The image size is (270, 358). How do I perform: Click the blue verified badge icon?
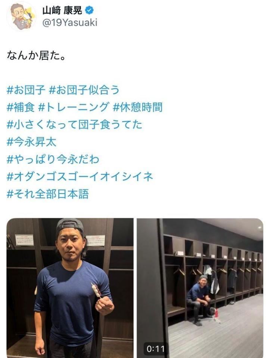[89, 10]
